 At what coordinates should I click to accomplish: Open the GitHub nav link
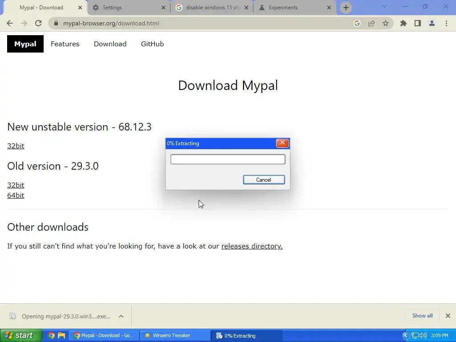click(x=152, y=44)
